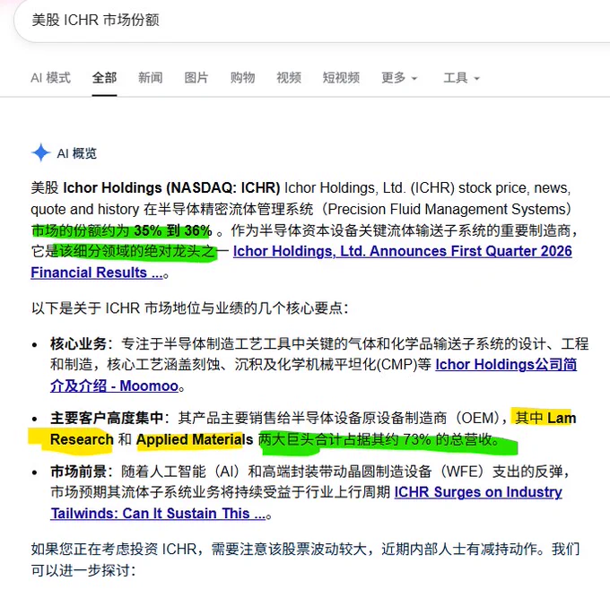Click the 主要客户高度集中 bullet heading

[107, 418]
